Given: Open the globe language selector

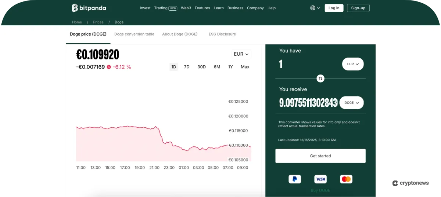Looking at the screenshot, I should [x=315, y=8].
